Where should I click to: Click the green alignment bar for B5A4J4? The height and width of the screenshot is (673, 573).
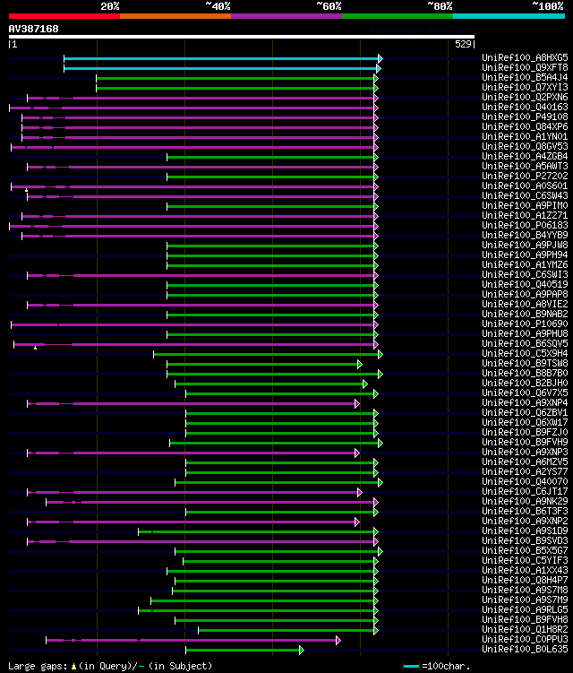point(235,78)
